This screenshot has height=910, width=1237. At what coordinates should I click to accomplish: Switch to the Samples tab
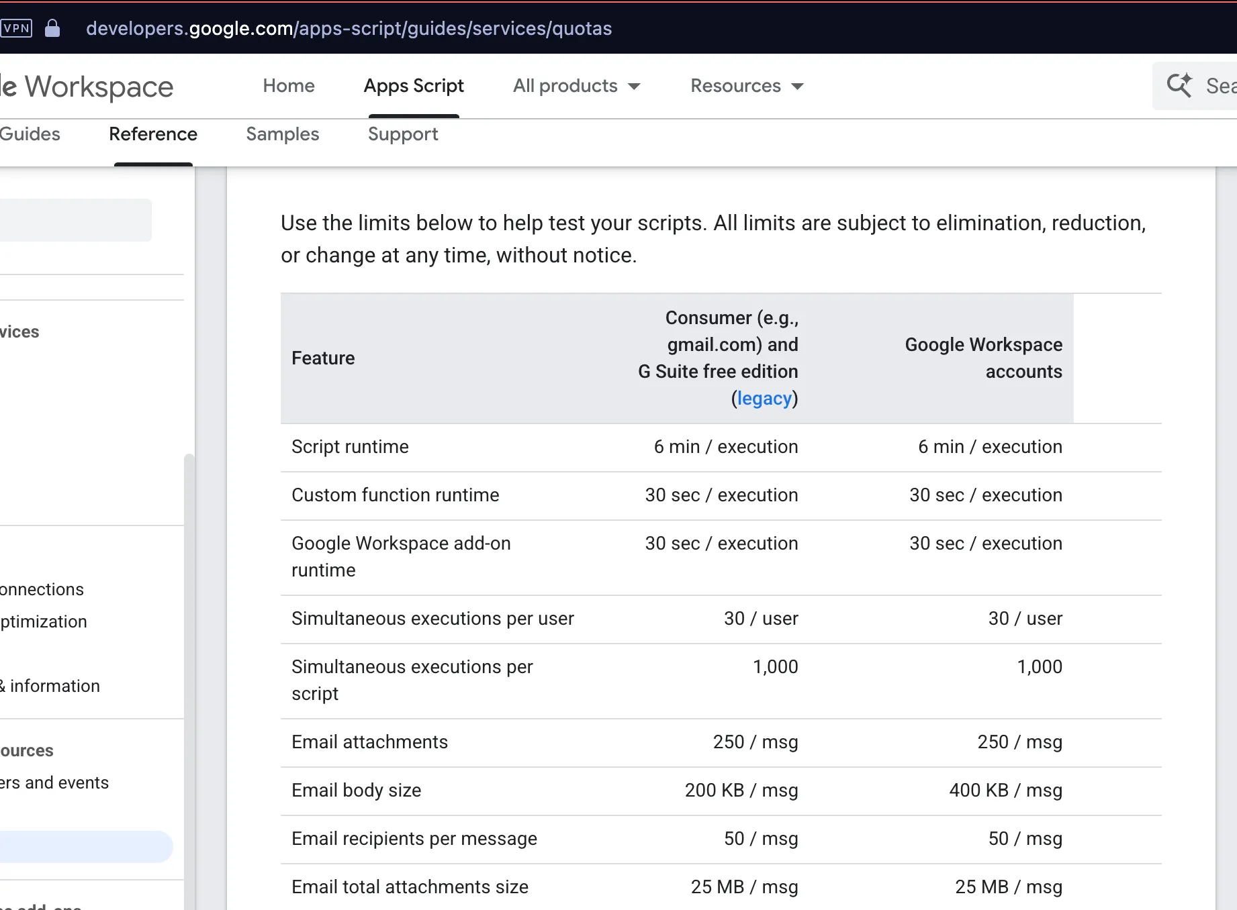pyautogui.click(x=283, y=134)
